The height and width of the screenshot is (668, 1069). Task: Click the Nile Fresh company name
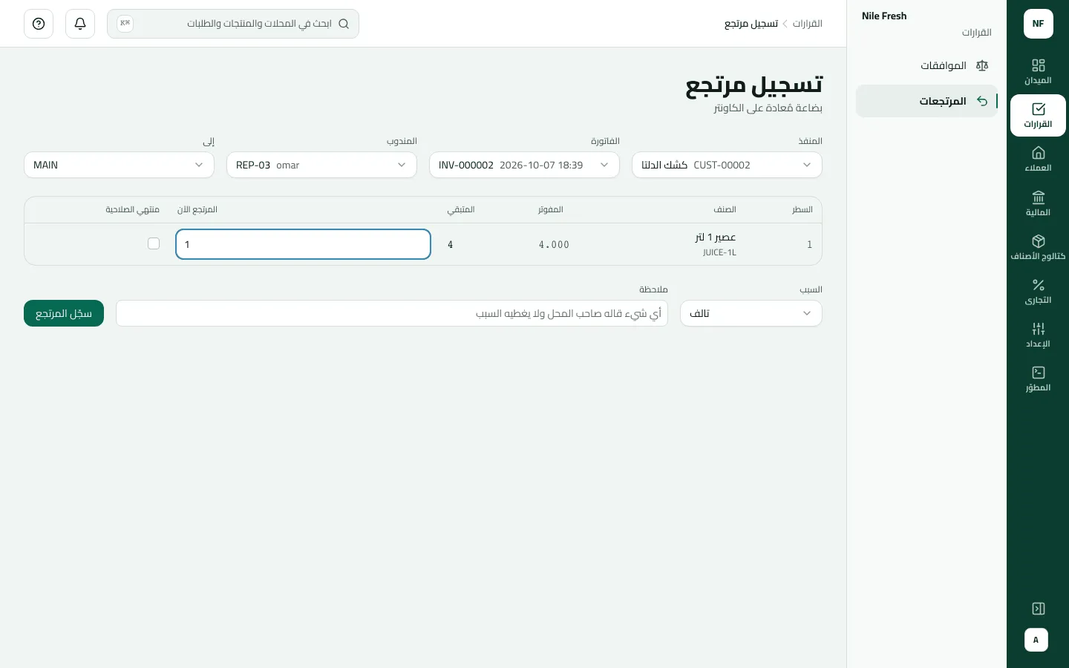(884, 16)
